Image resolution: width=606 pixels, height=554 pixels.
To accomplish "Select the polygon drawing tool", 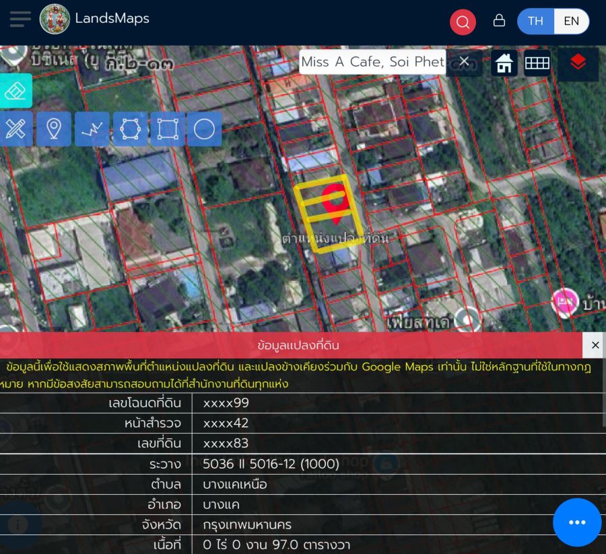I will click(x=130, y=128).
